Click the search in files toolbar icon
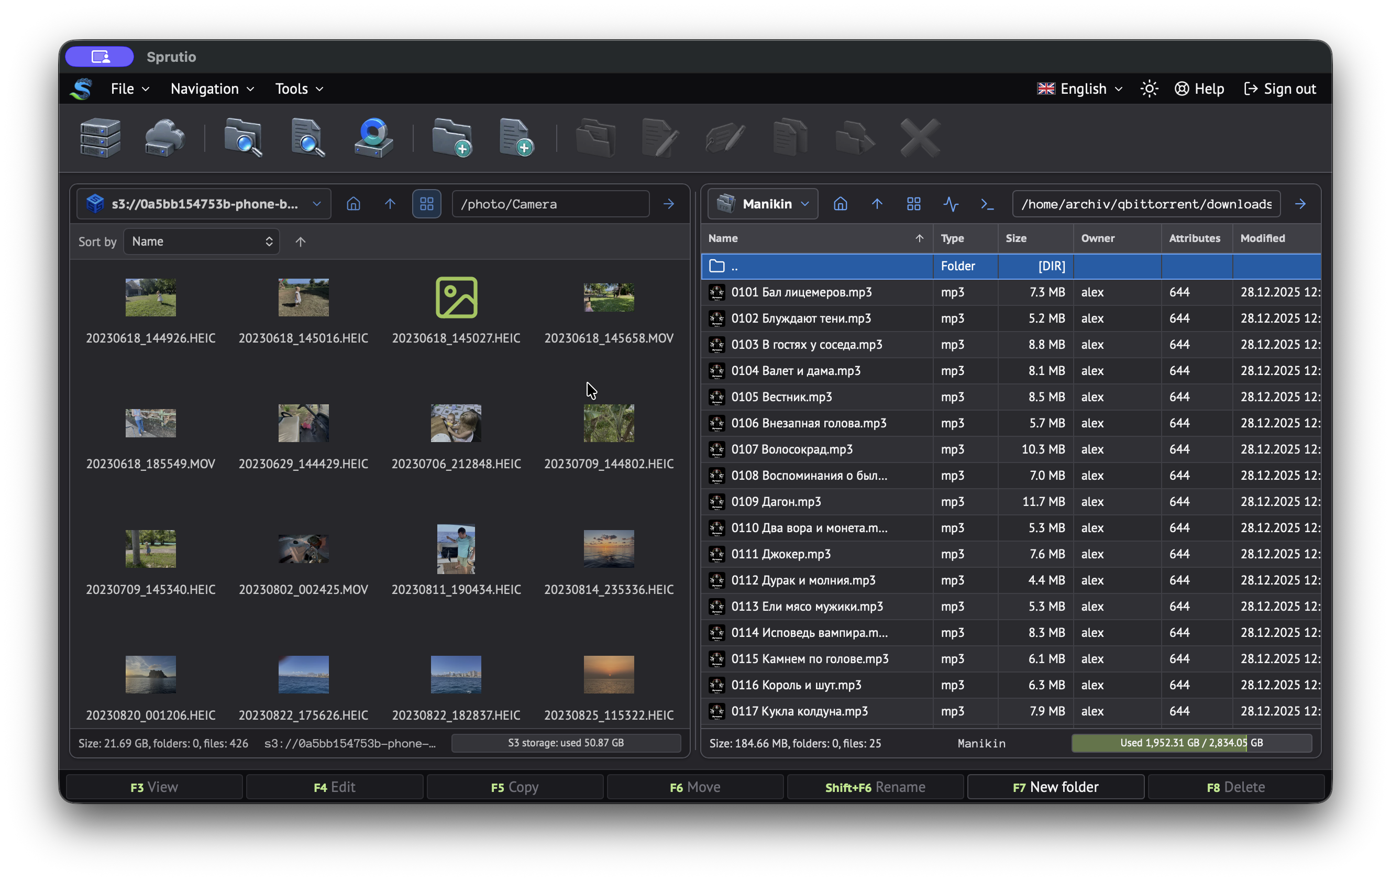1391x881 pixels. (308, 138)
